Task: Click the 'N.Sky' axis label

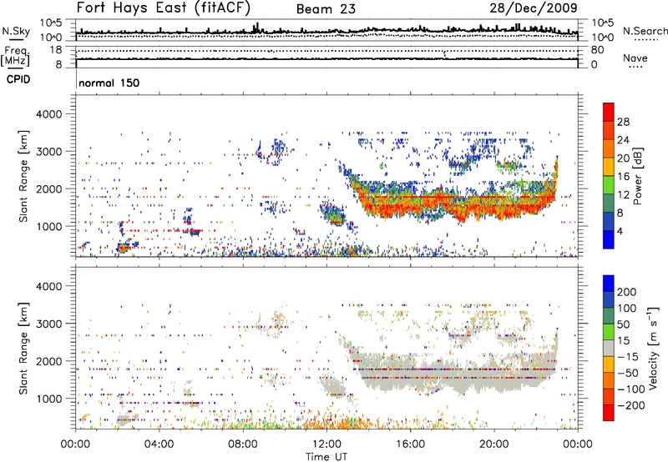Action: tap(16, 31)
